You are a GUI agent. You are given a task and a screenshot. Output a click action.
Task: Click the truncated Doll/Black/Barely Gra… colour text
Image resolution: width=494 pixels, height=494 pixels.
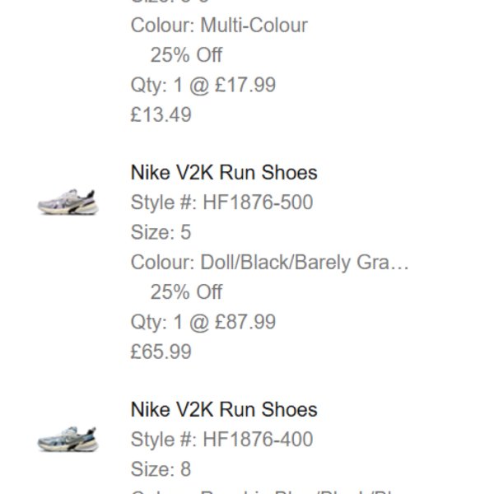point(269,262)
